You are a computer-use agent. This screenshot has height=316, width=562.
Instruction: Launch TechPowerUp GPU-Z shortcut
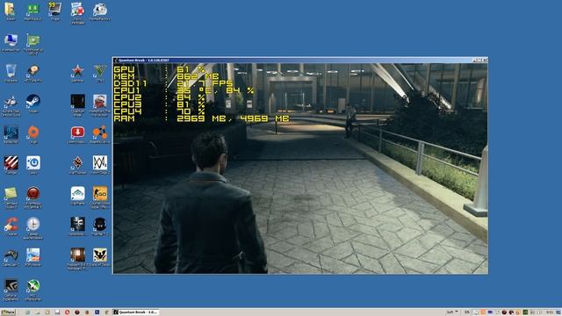[x=33, y=42]
